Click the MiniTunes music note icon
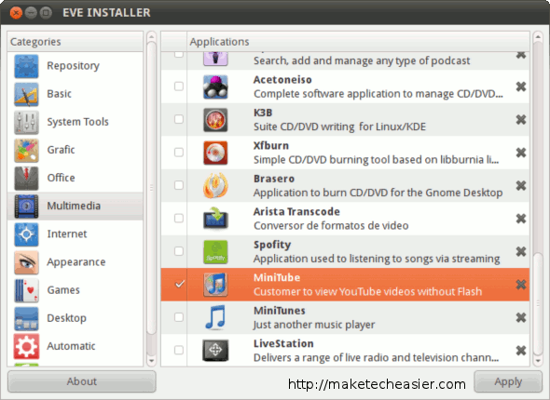This screenshot has width=550, height=400. [x=215, y=317]
